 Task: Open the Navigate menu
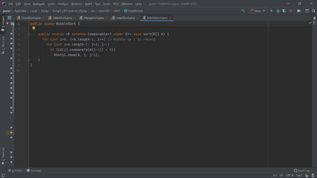39,4
